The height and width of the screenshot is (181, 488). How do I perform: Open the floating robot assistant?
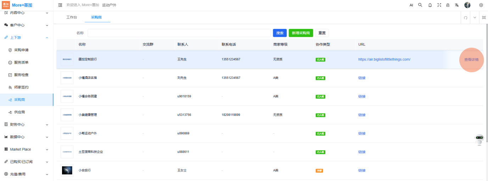tap(479, 140)
